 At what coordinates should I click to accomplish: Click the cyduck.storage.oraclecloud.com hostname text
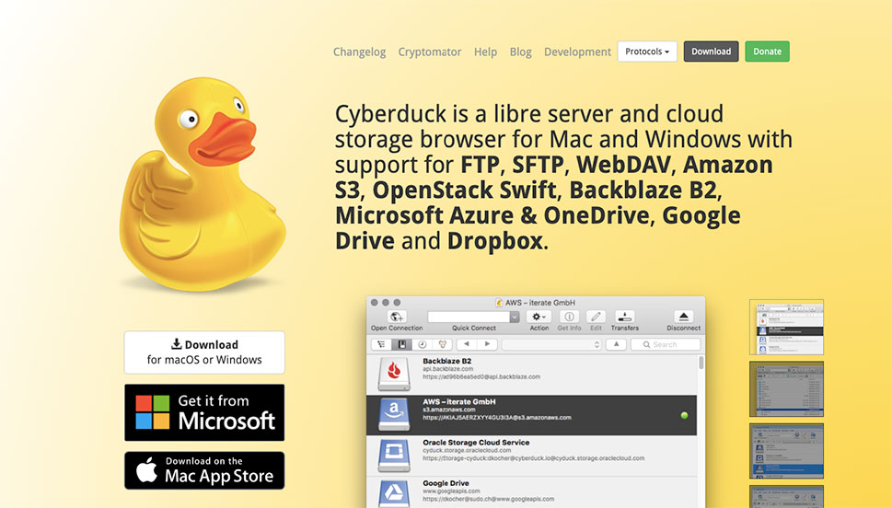tap(467, 450)
